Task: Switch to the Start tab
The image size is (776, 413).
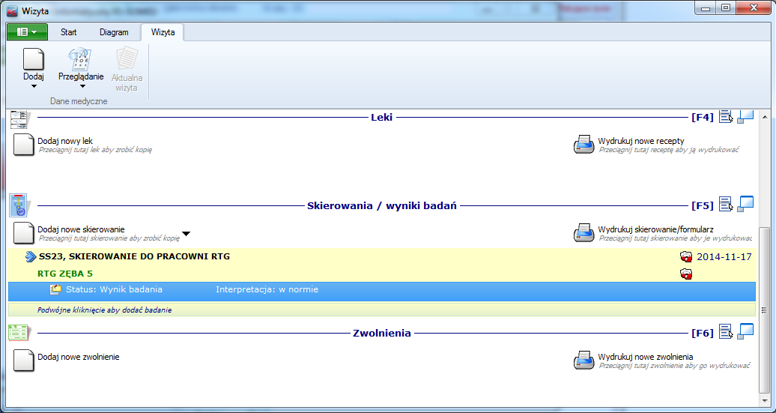Action: coord(69,32)
